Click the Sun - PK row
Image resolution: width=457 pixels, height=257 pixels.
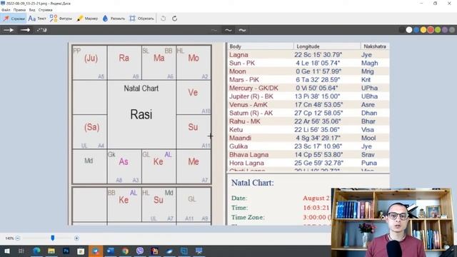pyautogui.click(x=308, y=63)
